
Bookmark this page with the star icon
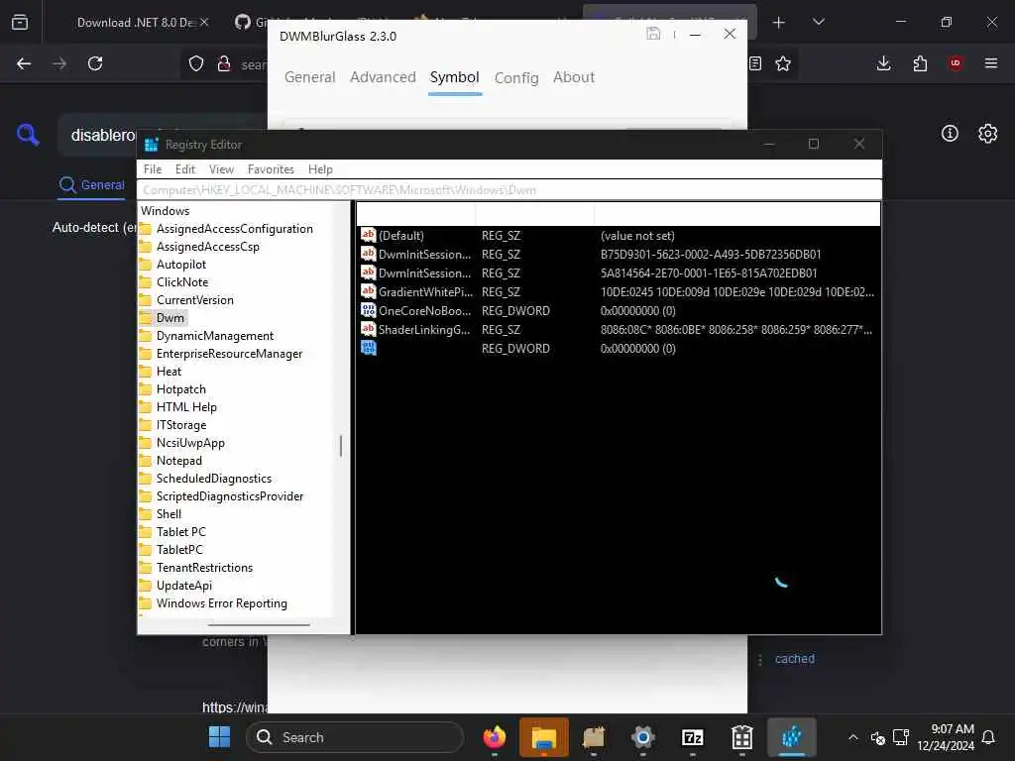783,63
